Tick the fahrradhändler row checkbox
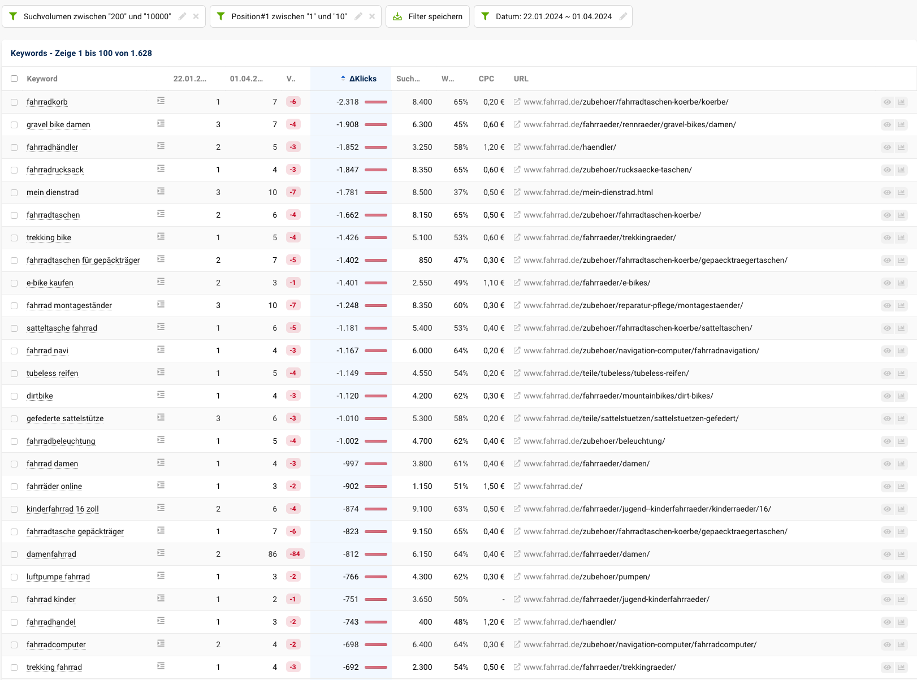The image size is (917, 680). pos(14,148)
